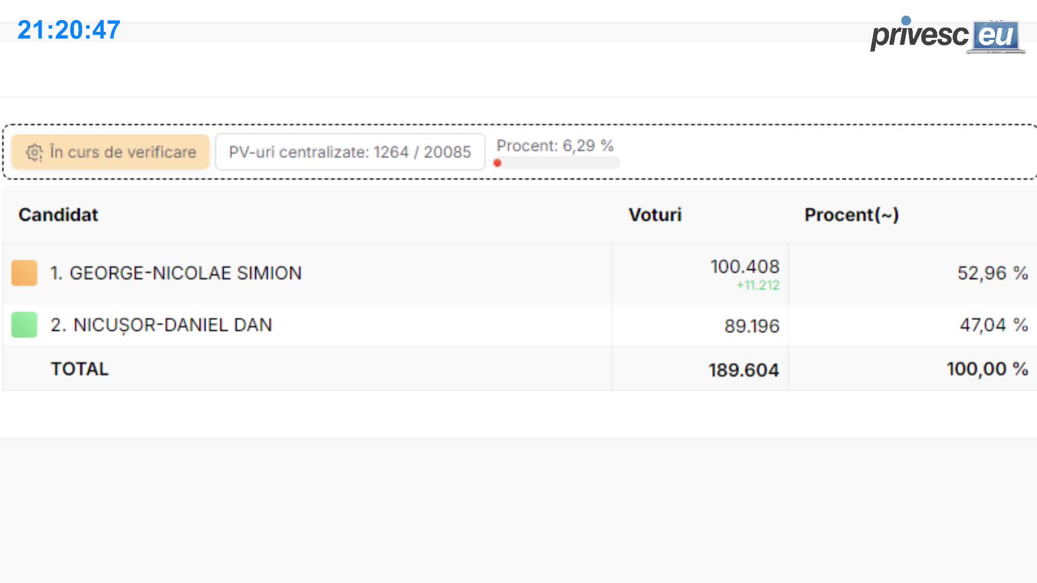1037x583 pixels.
Task: Click the privesc.eu logo
Action: click(945, 36)
